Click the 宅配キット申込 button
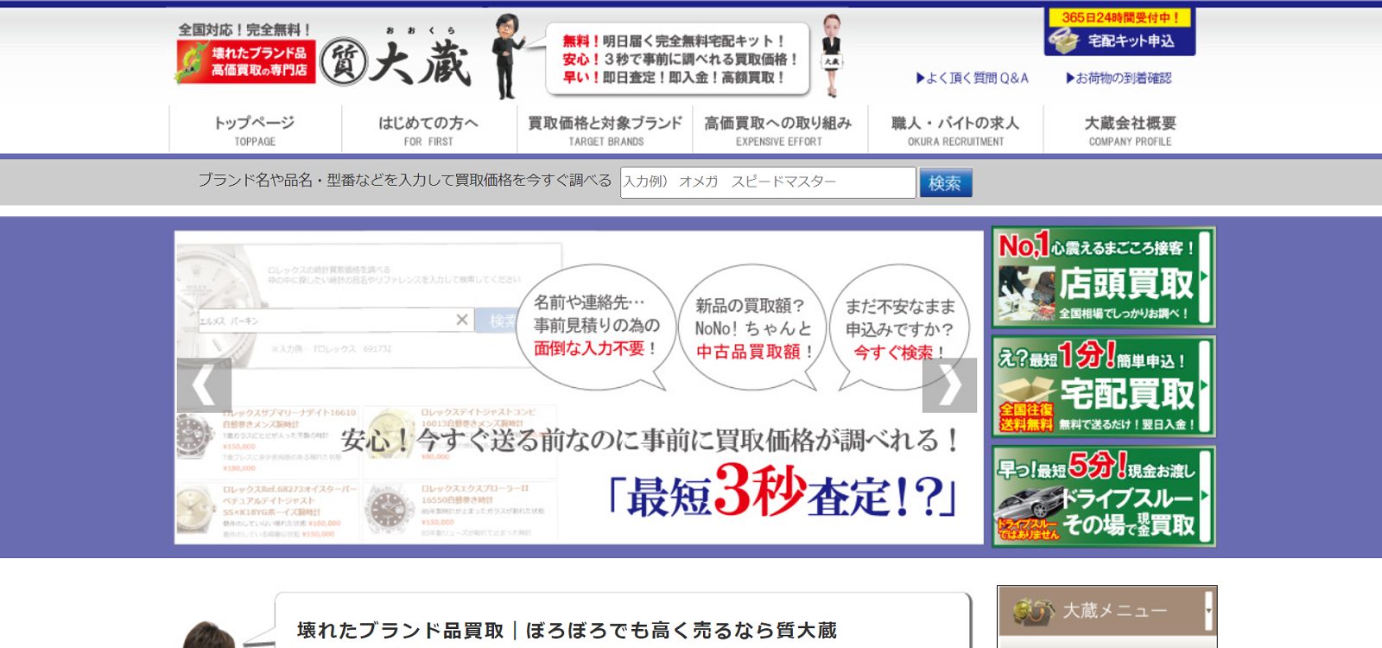 pos(1119,32)
